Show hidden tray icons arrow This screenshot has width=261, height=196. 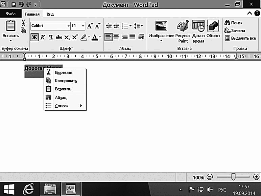click(x=181, y=190)
